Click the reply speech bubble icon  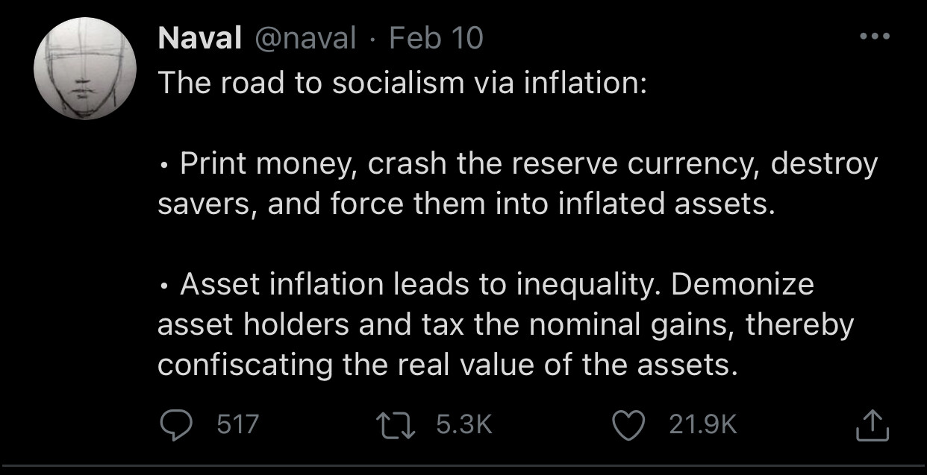pyautogui.click(x=178, y=425)
